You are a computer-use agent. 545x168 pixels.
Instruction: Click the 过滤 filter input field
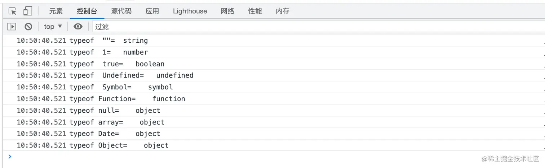pos(319,27)
